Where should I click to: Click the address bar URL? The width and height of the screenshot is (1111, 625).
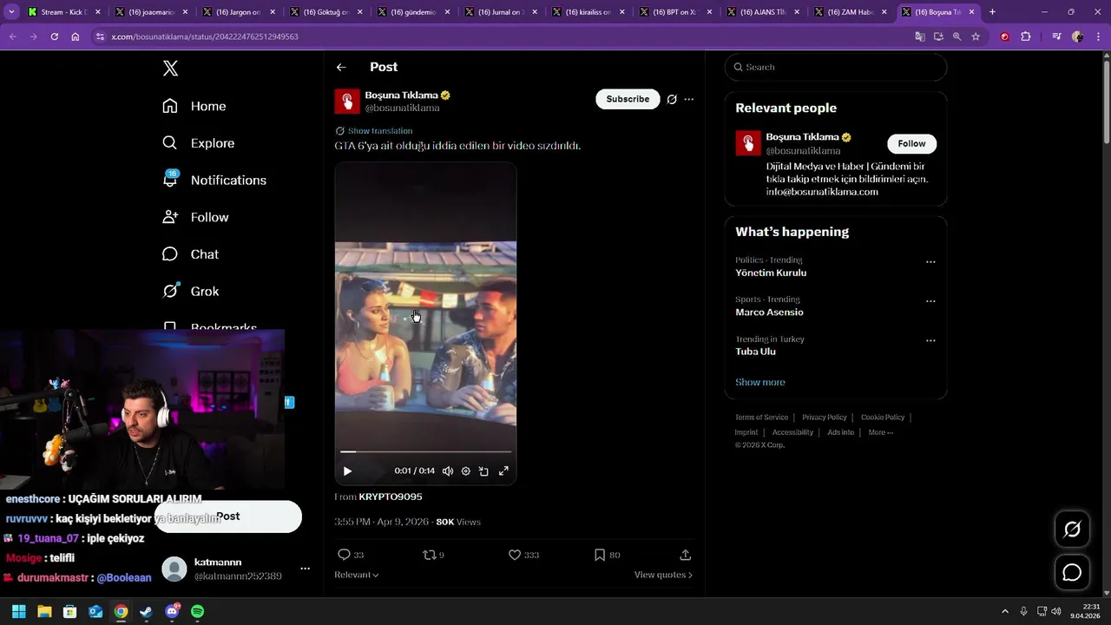[205, 36]
